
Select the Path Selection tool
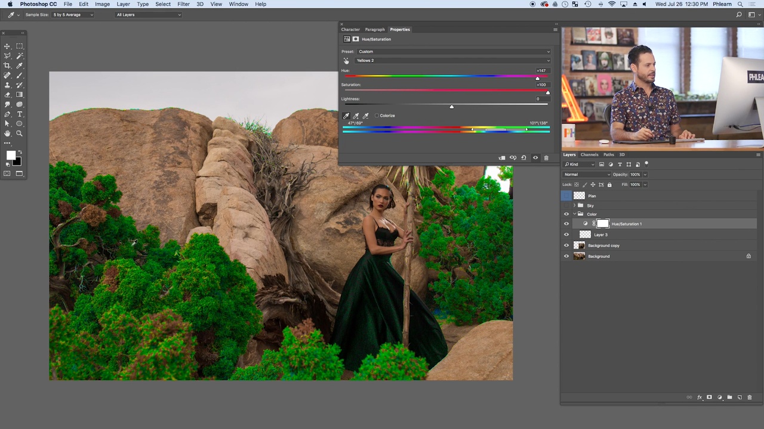click(x=7, y=124)
